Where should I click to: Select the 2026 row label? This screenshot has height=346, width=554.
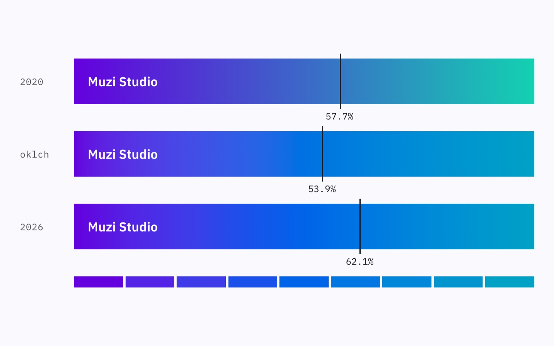click(32, 227)
